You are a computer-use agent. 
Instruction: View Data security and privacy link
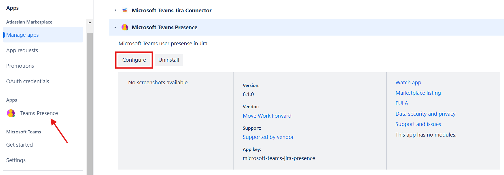pyautogui.click(x=425, y=114)
